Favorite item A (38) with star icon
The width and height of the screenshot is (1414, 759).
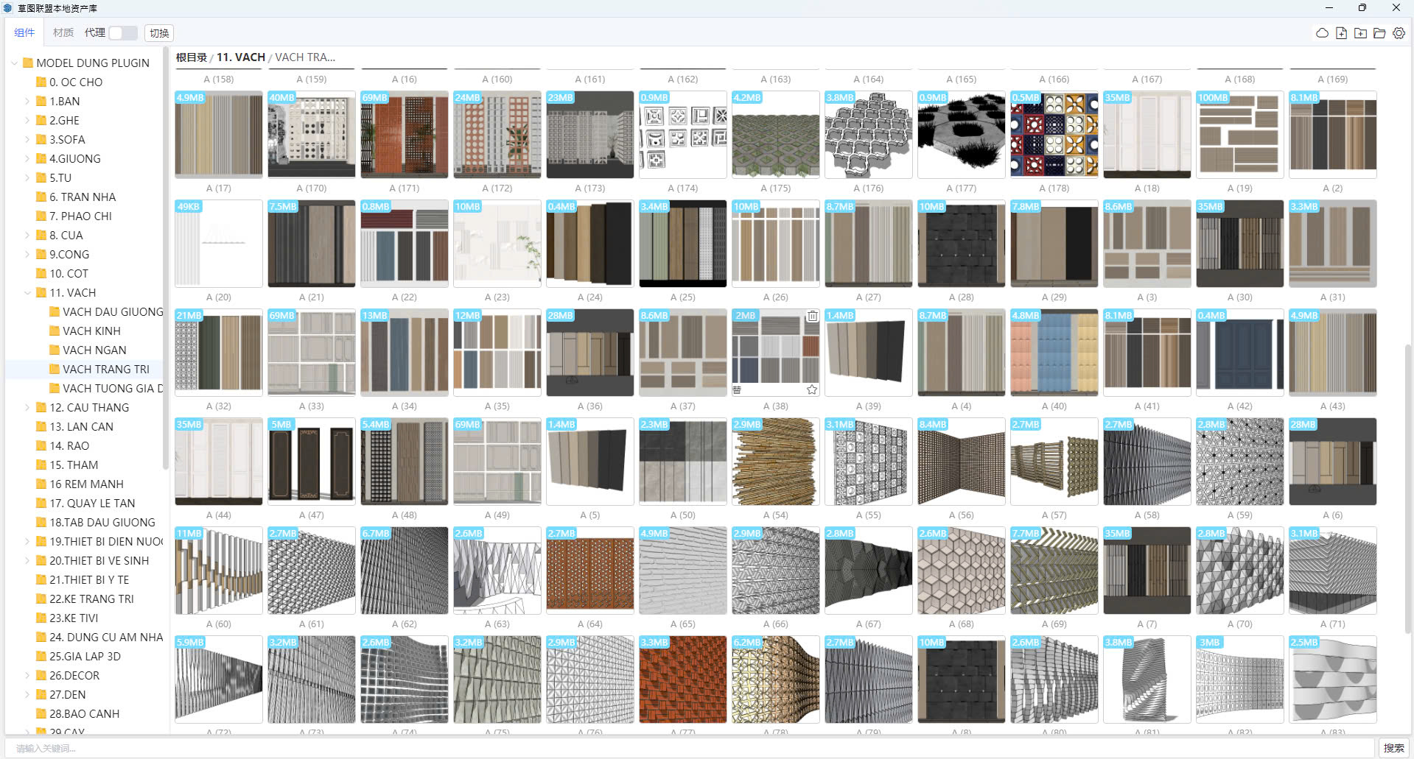(812, 389)
